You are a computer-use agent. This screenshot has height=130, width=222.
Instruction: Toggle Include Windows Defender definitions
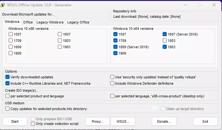click(112, 83)
